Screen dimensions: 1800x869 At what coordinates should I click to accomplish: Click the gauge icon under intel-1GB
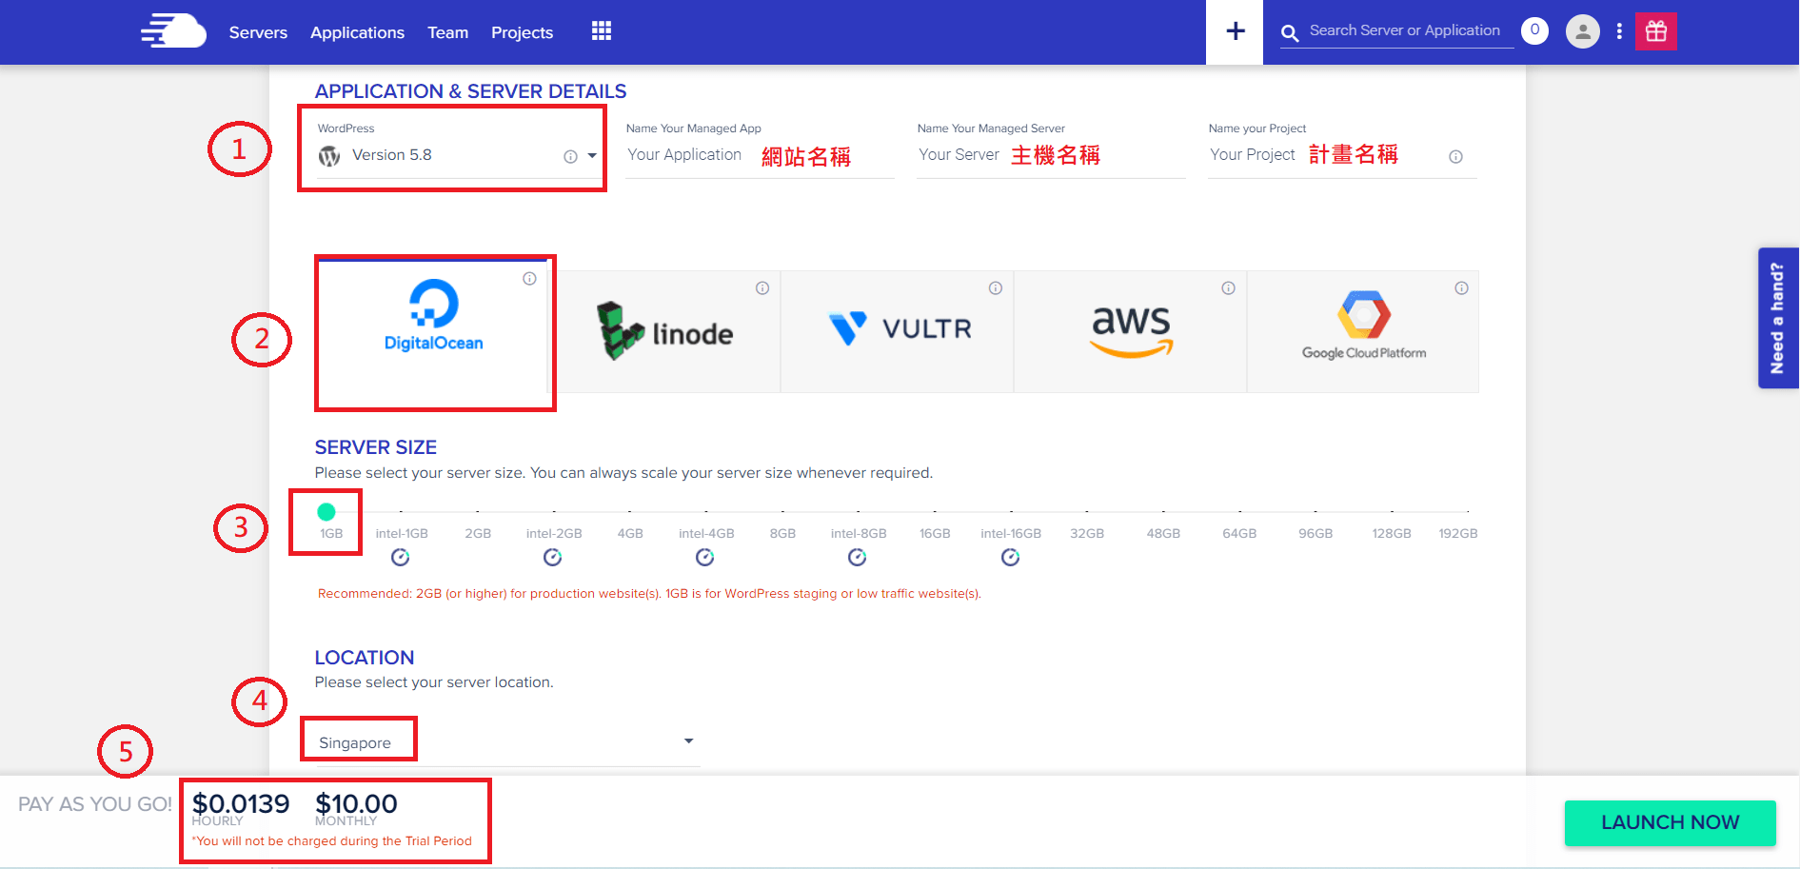401,557
